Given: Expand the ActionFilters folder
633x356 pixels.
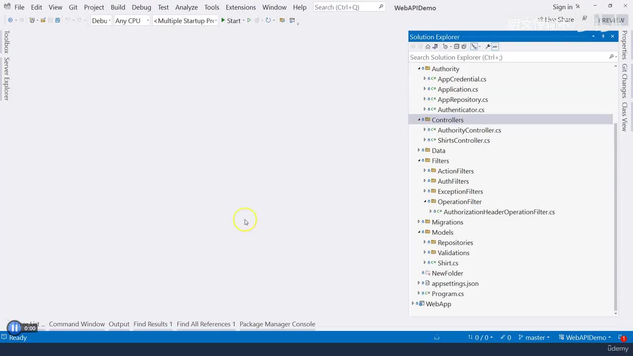Looking at the screenshot, I should pos(425,171).
